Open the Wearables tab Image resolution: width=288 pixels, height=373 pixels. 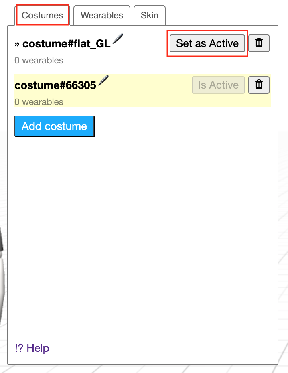pos(102,15)
